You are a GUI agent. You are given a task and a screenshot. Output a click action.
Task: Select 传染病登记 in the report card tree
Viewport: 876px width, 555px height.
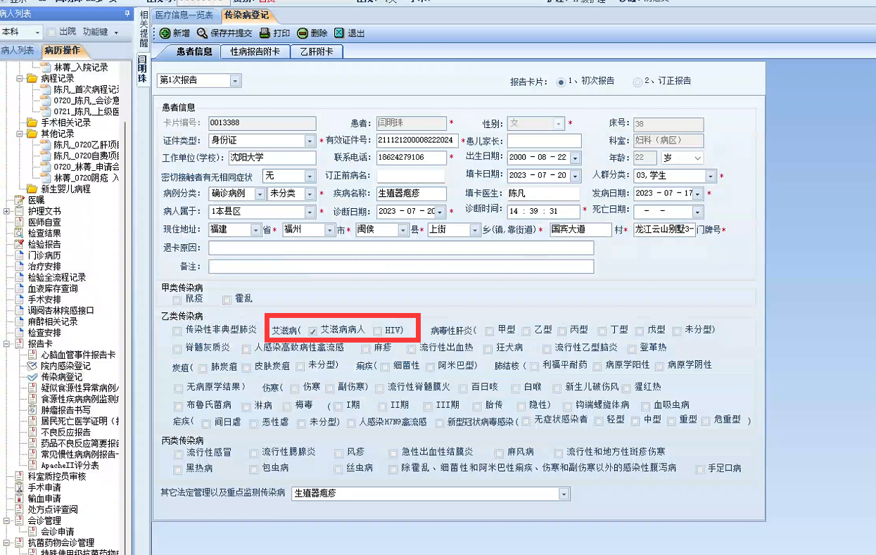pyautogui.click(x=61, y=377)
